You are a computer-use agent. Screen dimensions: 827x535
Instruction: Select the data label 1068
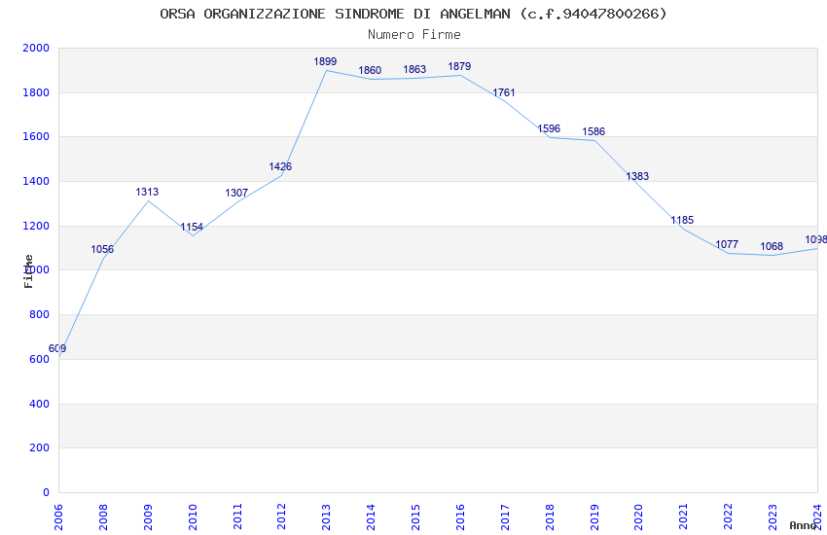point(772,246)
